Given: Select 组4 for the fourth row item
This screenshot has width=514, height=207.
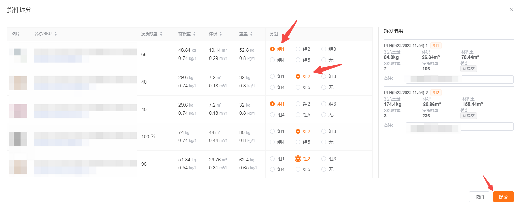Looking at the screenshot, I should coord(272,142).
